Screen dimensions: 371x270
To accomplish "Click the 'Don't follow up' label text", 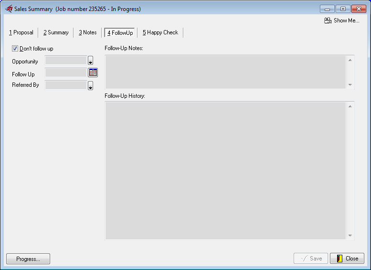I will [36, 49].
